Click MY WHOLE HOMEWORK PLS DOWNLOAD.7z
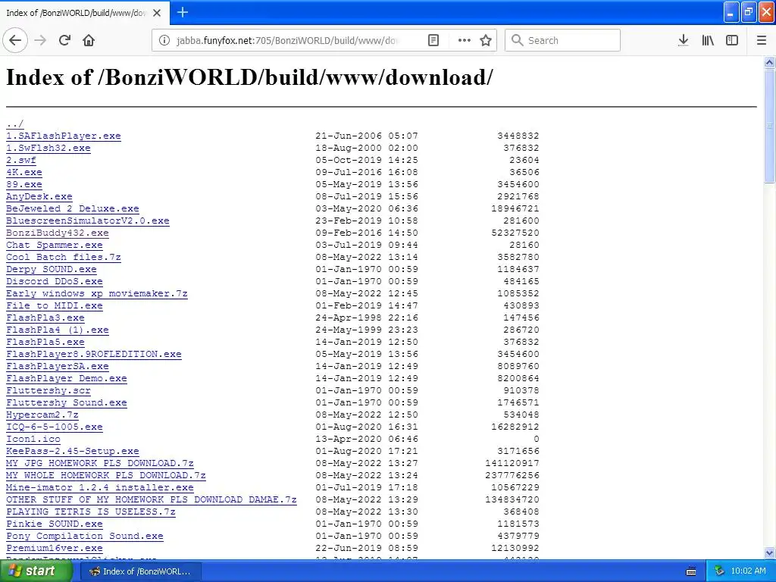 click(x=106, y=475)
